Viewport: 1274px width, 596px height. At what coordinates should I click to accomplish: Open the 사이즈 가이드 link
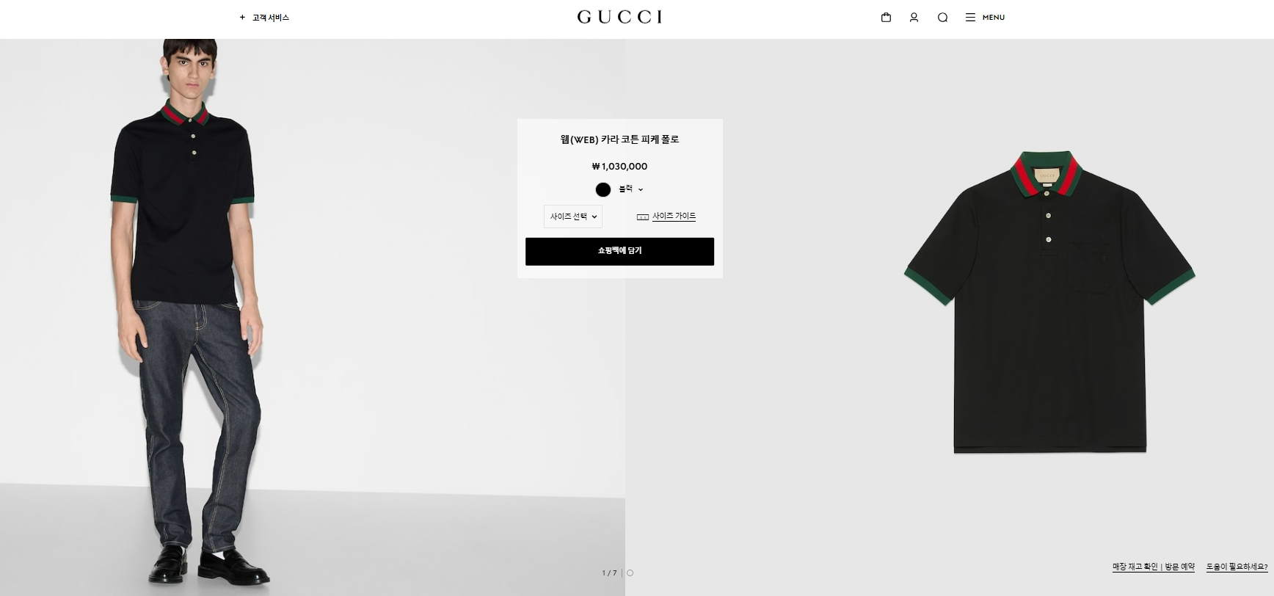pyautogui.click(x=674, y=216)
